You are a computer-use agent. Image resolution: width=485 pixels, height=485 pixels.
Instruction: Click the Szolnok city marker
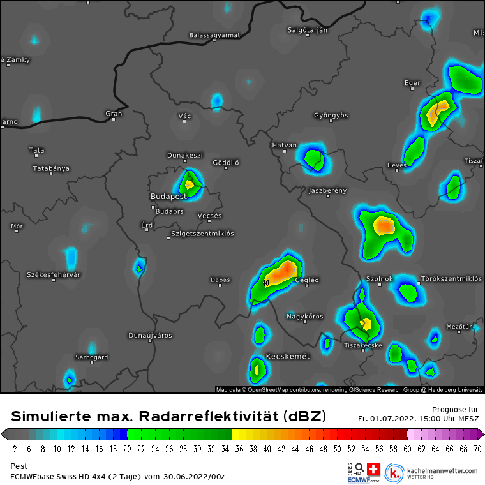coord(380,285)
